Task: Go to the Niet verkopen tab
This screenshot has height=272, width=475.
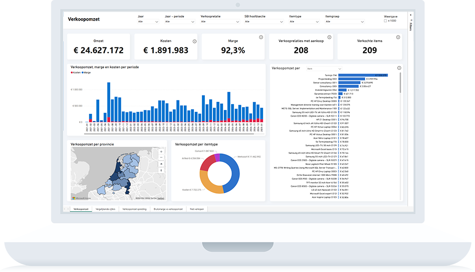Action: tap(197, 209)
